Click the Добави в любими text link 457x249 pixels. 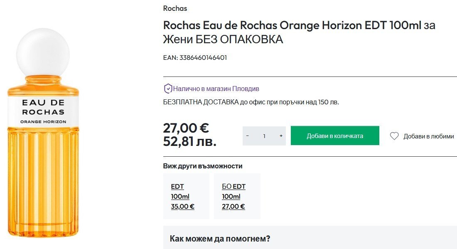click(428, 136)
